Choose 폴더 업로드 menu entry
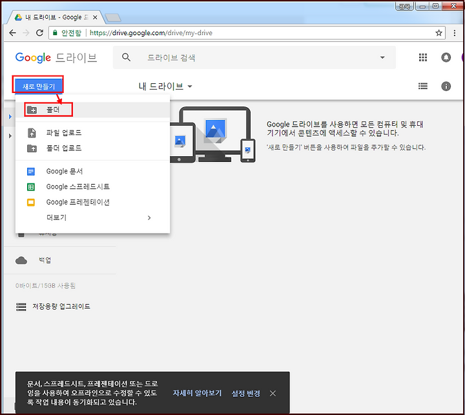Image resolution: width=465 pixels, height=415 pixels. [x=92, y=148]
